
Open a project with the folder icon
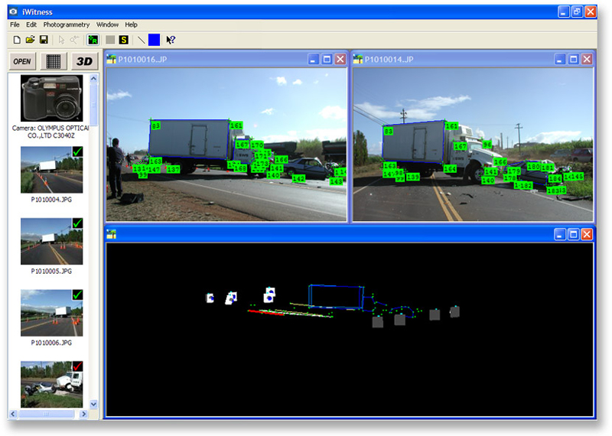[30, 40]
